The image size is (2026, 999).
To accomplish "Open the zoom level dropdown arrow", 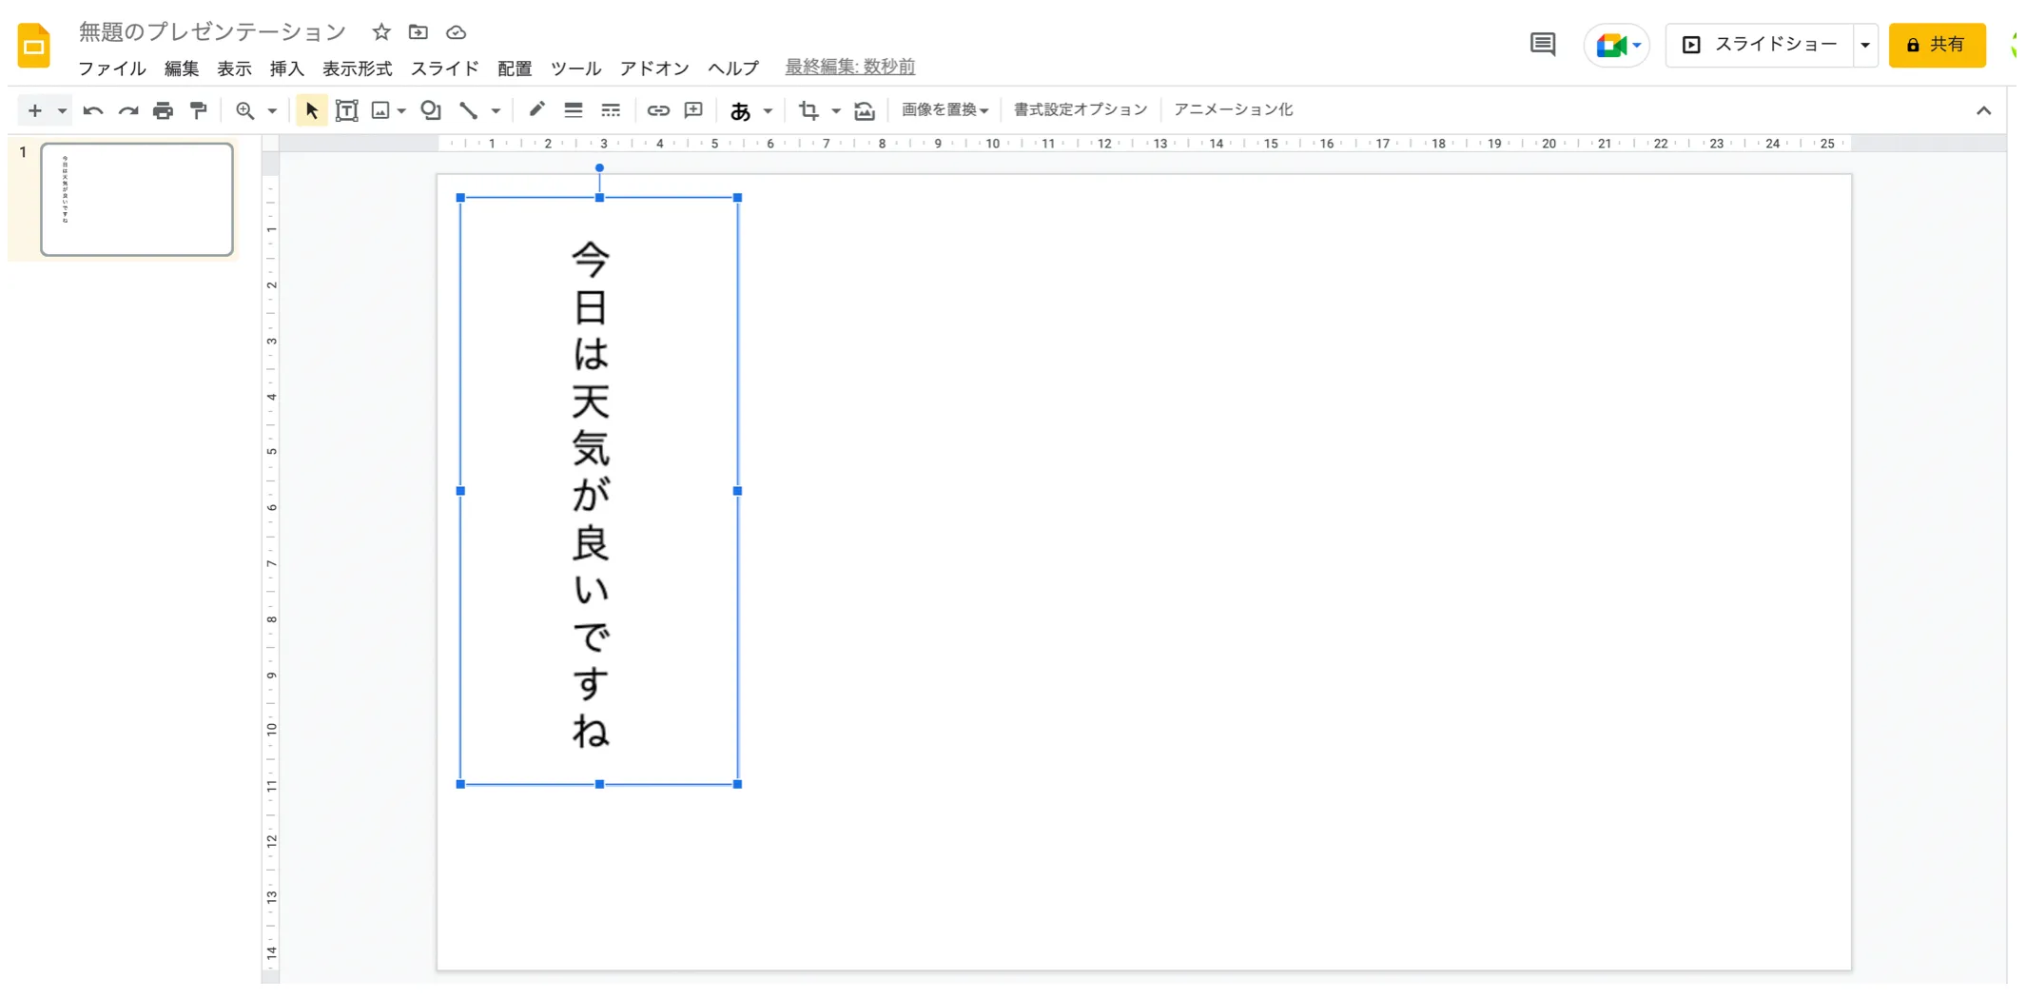I will 272,111.
